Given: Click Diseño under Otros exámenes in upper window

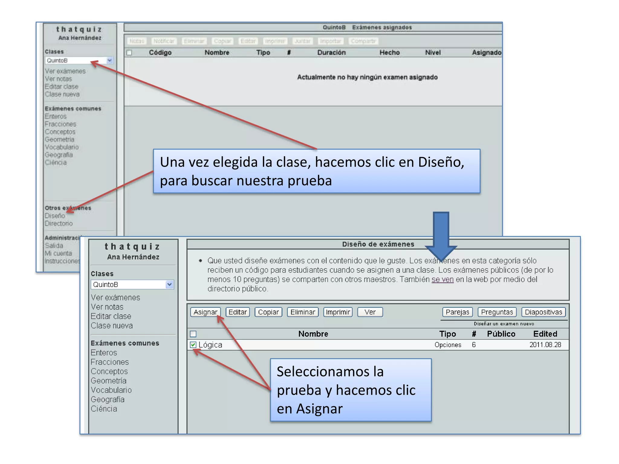Looking at the screenshot, I should tap(55, 216).
